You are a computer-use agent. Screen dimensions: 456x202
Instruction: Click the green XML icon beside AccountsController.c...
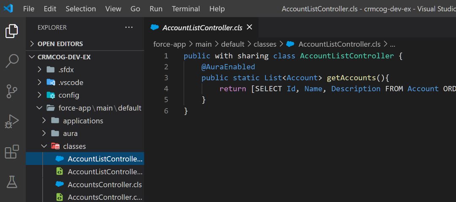tap(60, 197)
